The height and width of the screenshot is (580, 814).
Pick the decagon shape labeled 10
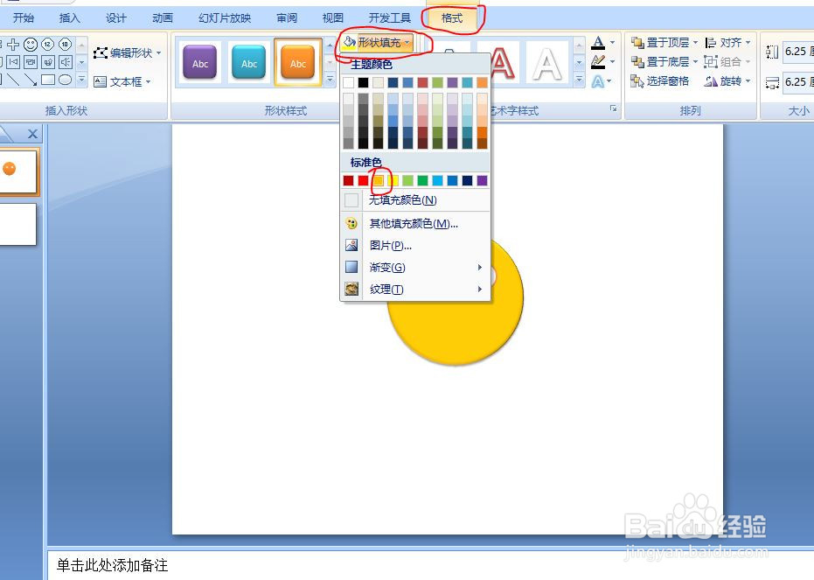tap(65, 45)
